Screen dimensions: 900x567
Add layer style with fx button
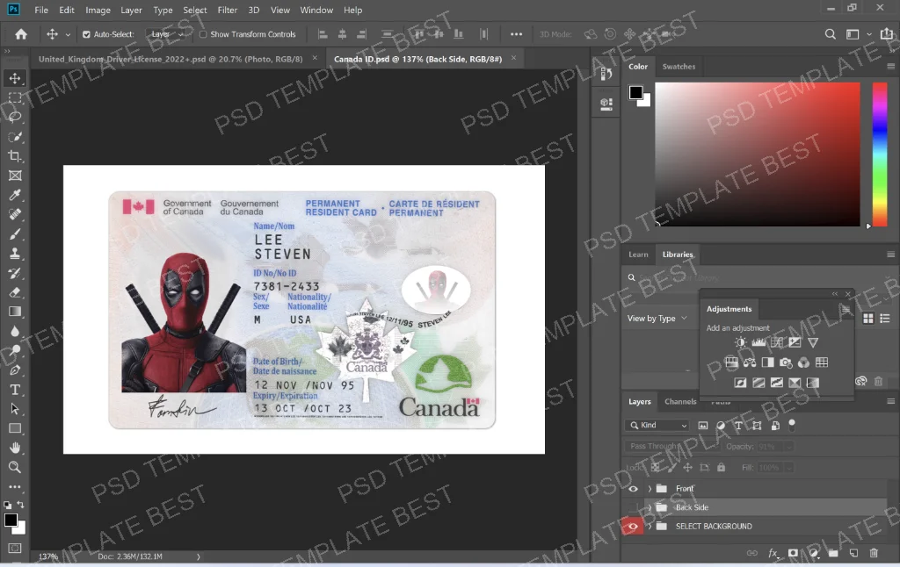click(x=773, y=553)
